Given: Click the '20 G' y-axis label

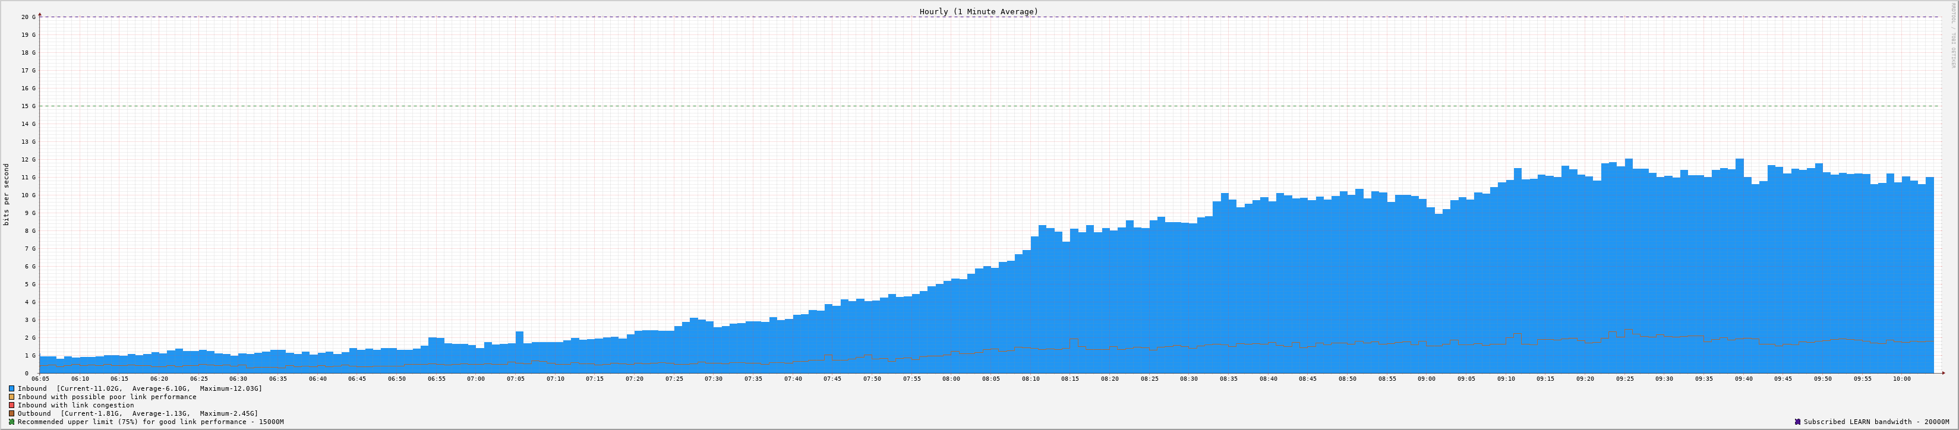Looking at the screenshot, I should pos(28,17).
